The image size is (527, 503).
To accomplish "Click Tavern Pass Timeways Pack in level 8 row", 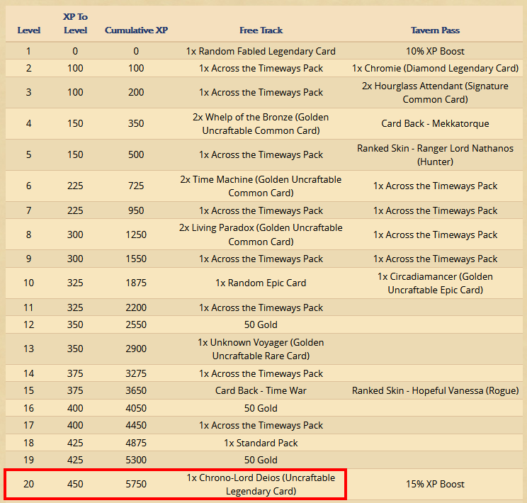I will coord(435,234).
